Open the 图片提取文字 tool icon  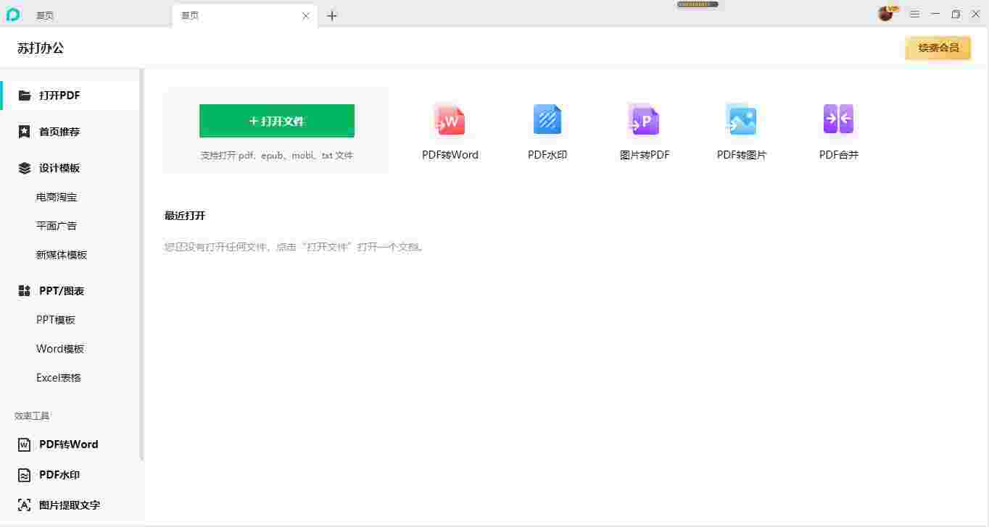click(x=24, y=505)
